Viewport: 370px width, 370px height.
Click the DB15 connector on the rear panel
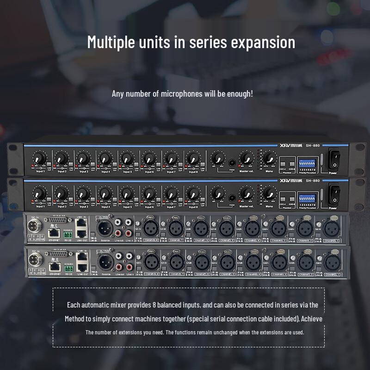(58, 221)
